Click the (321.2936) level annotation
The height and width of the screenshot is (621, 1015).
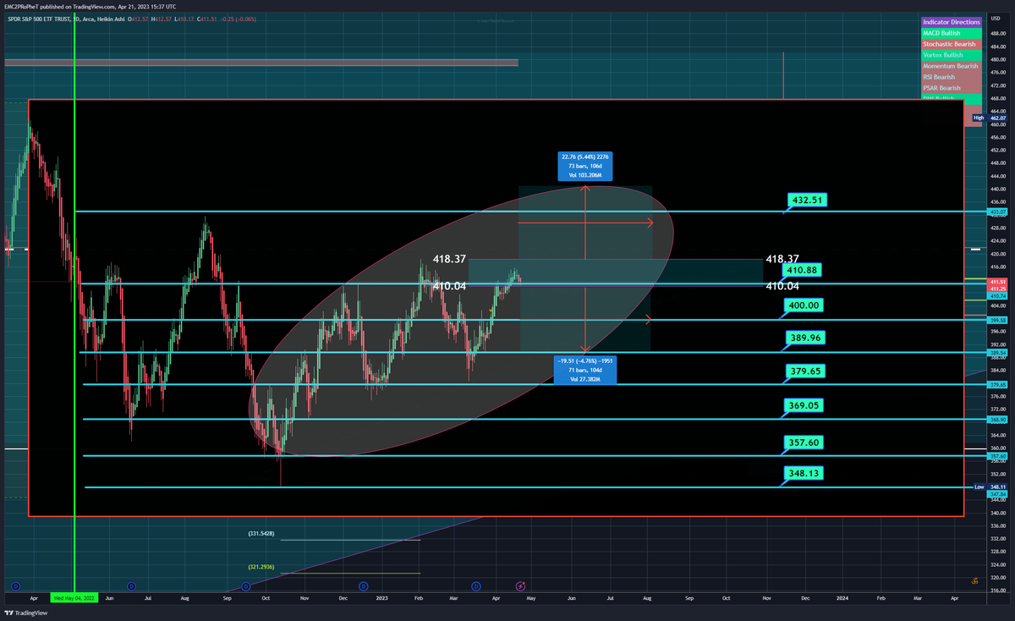(261, 567)
